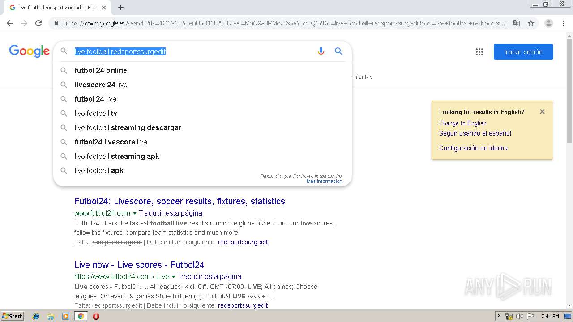Dismiss the English results notice

(542, 112)
